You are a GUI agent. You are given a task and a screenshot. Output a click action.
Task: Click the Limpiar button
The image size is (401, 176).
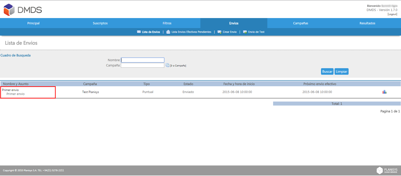[x=342, y=71]
